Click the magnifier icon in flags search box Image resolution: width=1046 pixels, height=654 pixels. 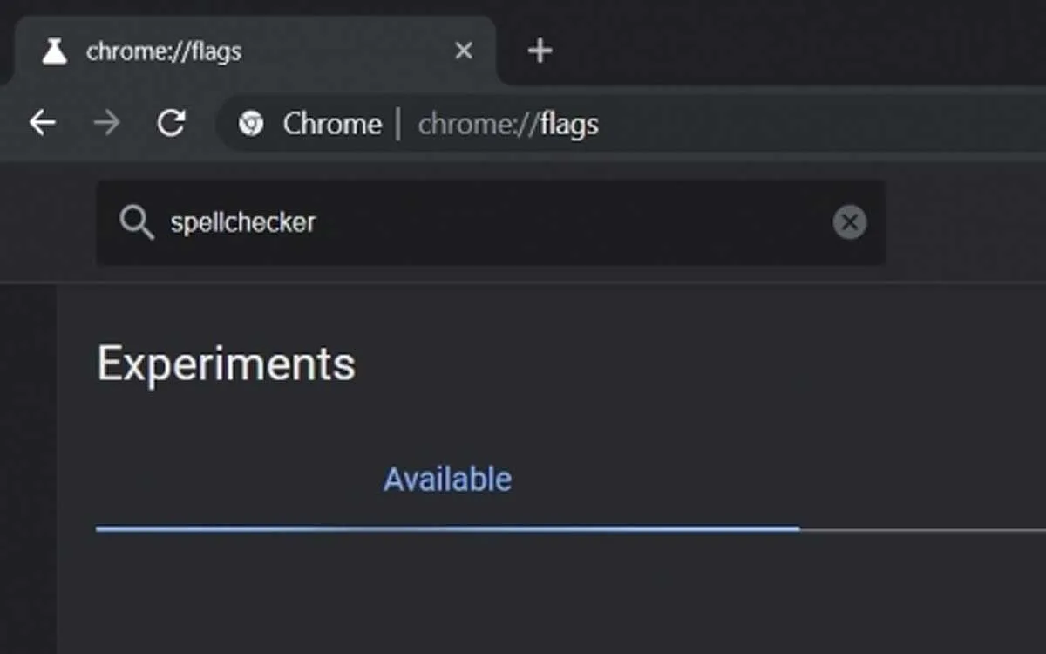[x=137, y=222]
